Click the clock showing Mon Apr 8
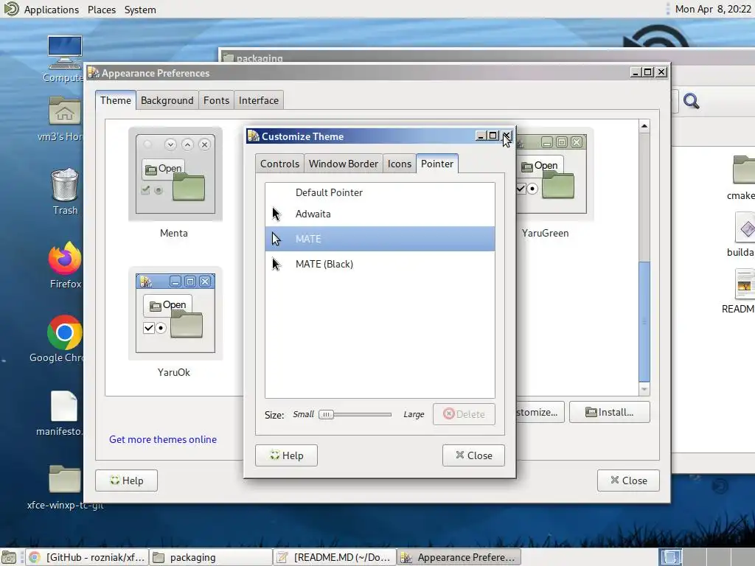Screen dimensions: 755x566 [x=713, y=9]
